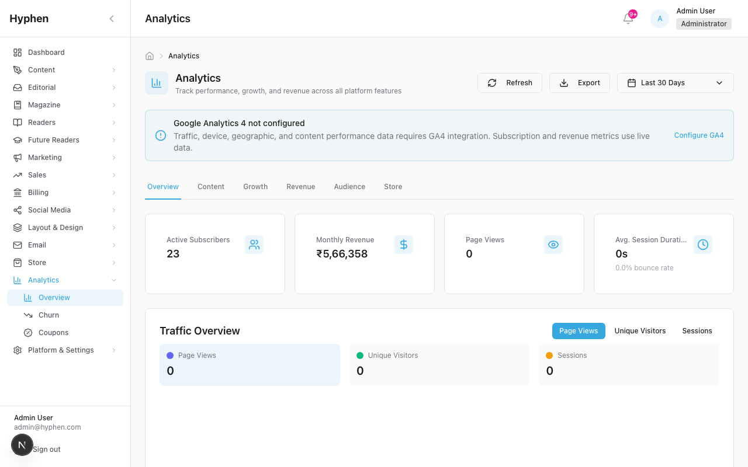
Task: Click the Unique Visitors summary card with green dot
Action: click(439, 365)
